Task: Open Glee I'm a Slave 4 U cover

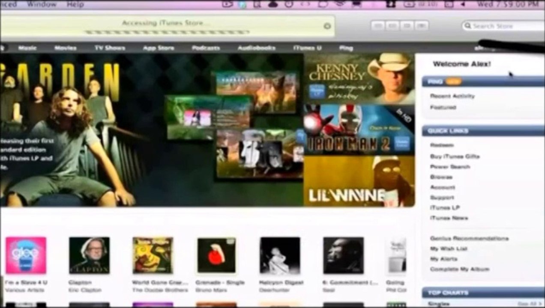Action: click(26, 255)
